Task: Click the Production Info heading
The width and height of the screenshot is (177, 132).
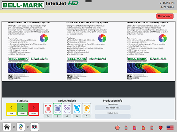Action: coord(113,101)
